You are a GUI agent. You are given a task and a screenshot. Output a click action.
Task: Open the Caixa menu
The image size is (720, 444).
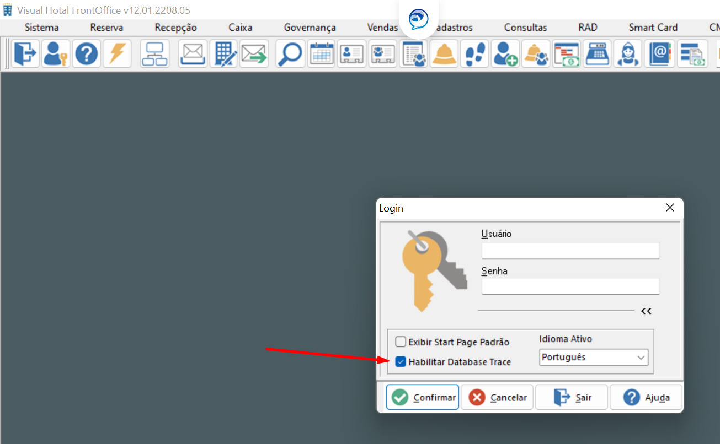pos(241,28)
